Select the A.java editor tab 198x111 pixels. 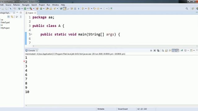click(x=31, y=13)
